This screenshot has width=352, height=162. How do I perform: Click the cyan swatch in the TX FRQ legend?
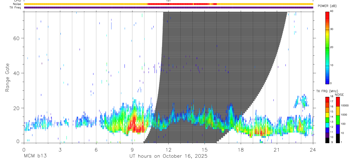pos(327,125)
